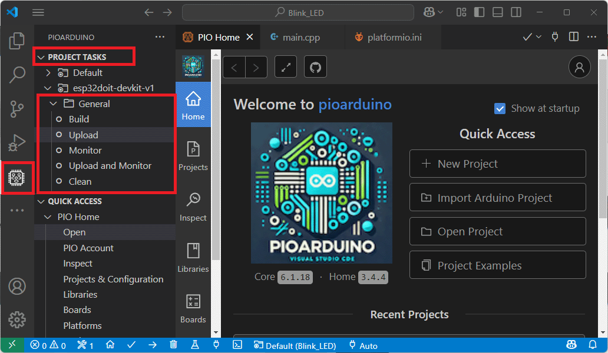Expand the Default tasks folder

tap(48, 73)
